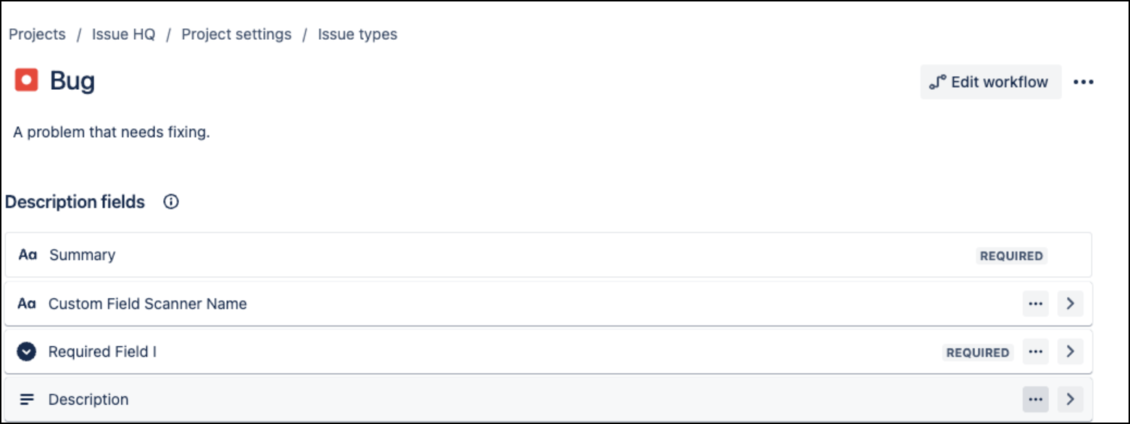Open the Issue types breadcrumb link

[357, 34]
